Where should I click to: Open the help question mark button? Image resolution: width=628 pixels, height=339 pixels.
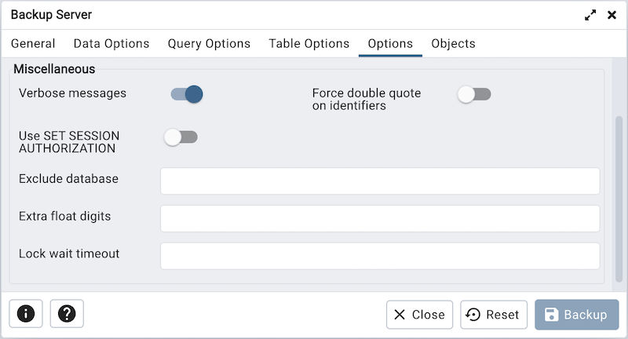pyautogui.click(x=67, y=315)
